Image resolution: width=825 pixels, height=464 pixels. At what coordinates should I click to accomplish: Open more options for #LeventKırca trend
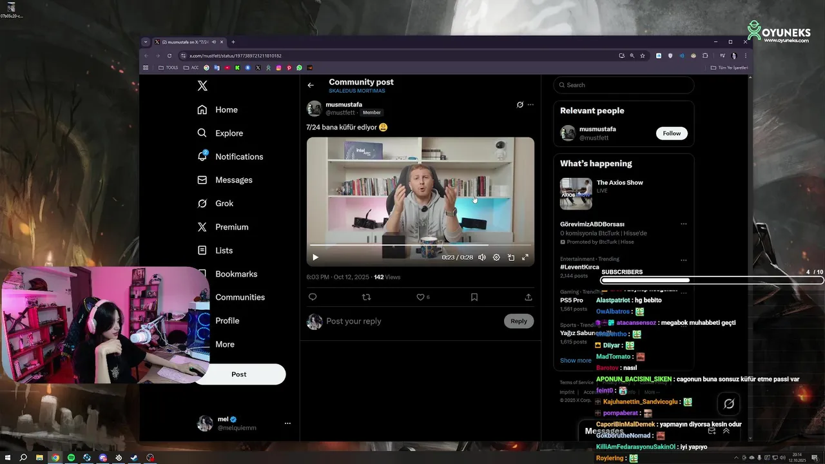pos(683,260)
